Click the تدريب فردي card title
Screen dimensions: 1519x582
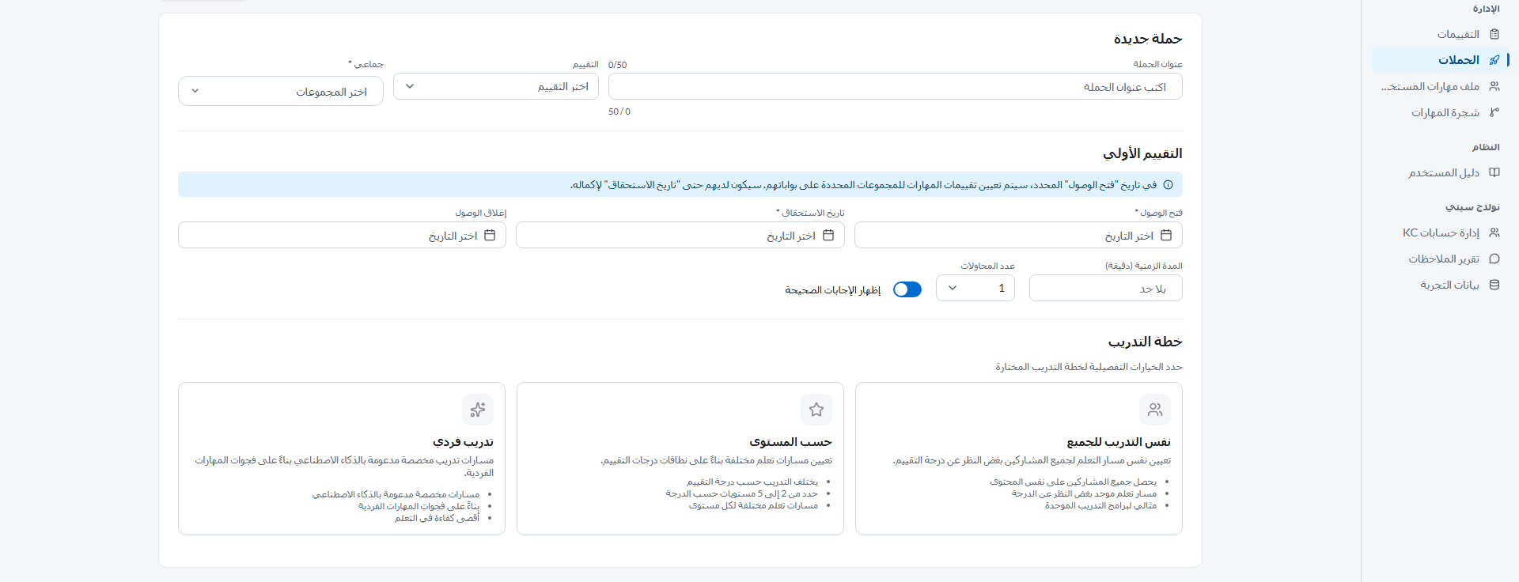[464, 442]
